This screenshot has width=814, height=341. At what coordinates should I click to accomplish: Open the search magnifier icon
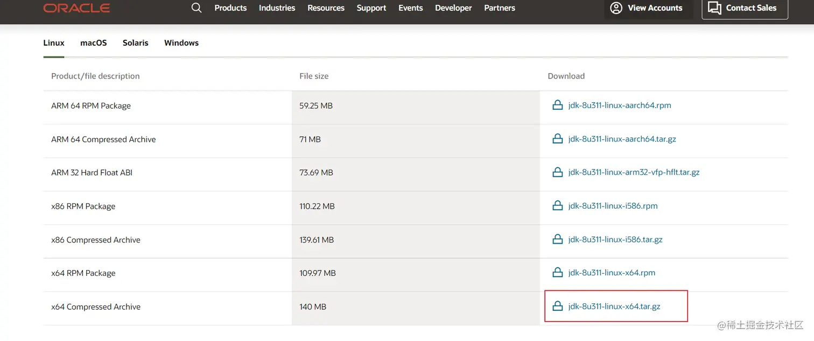[197, 8]
